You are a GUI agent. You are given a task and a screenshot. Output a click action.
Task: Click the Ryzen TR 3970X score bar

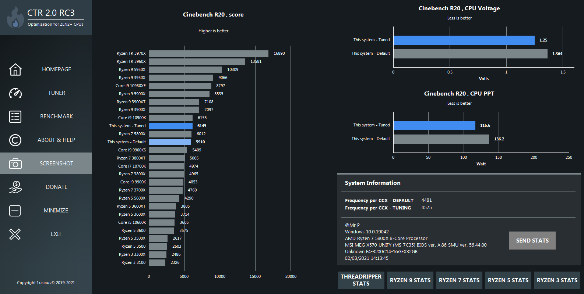(x=209, y=54)
